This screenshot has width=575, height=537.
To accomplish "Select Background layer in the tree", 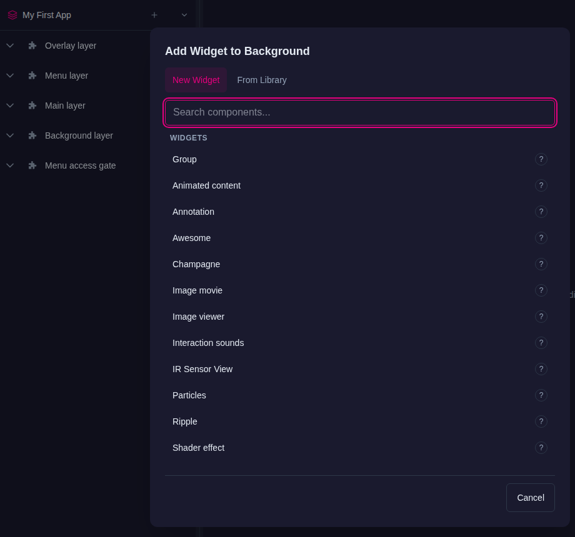I will [79, 135].
